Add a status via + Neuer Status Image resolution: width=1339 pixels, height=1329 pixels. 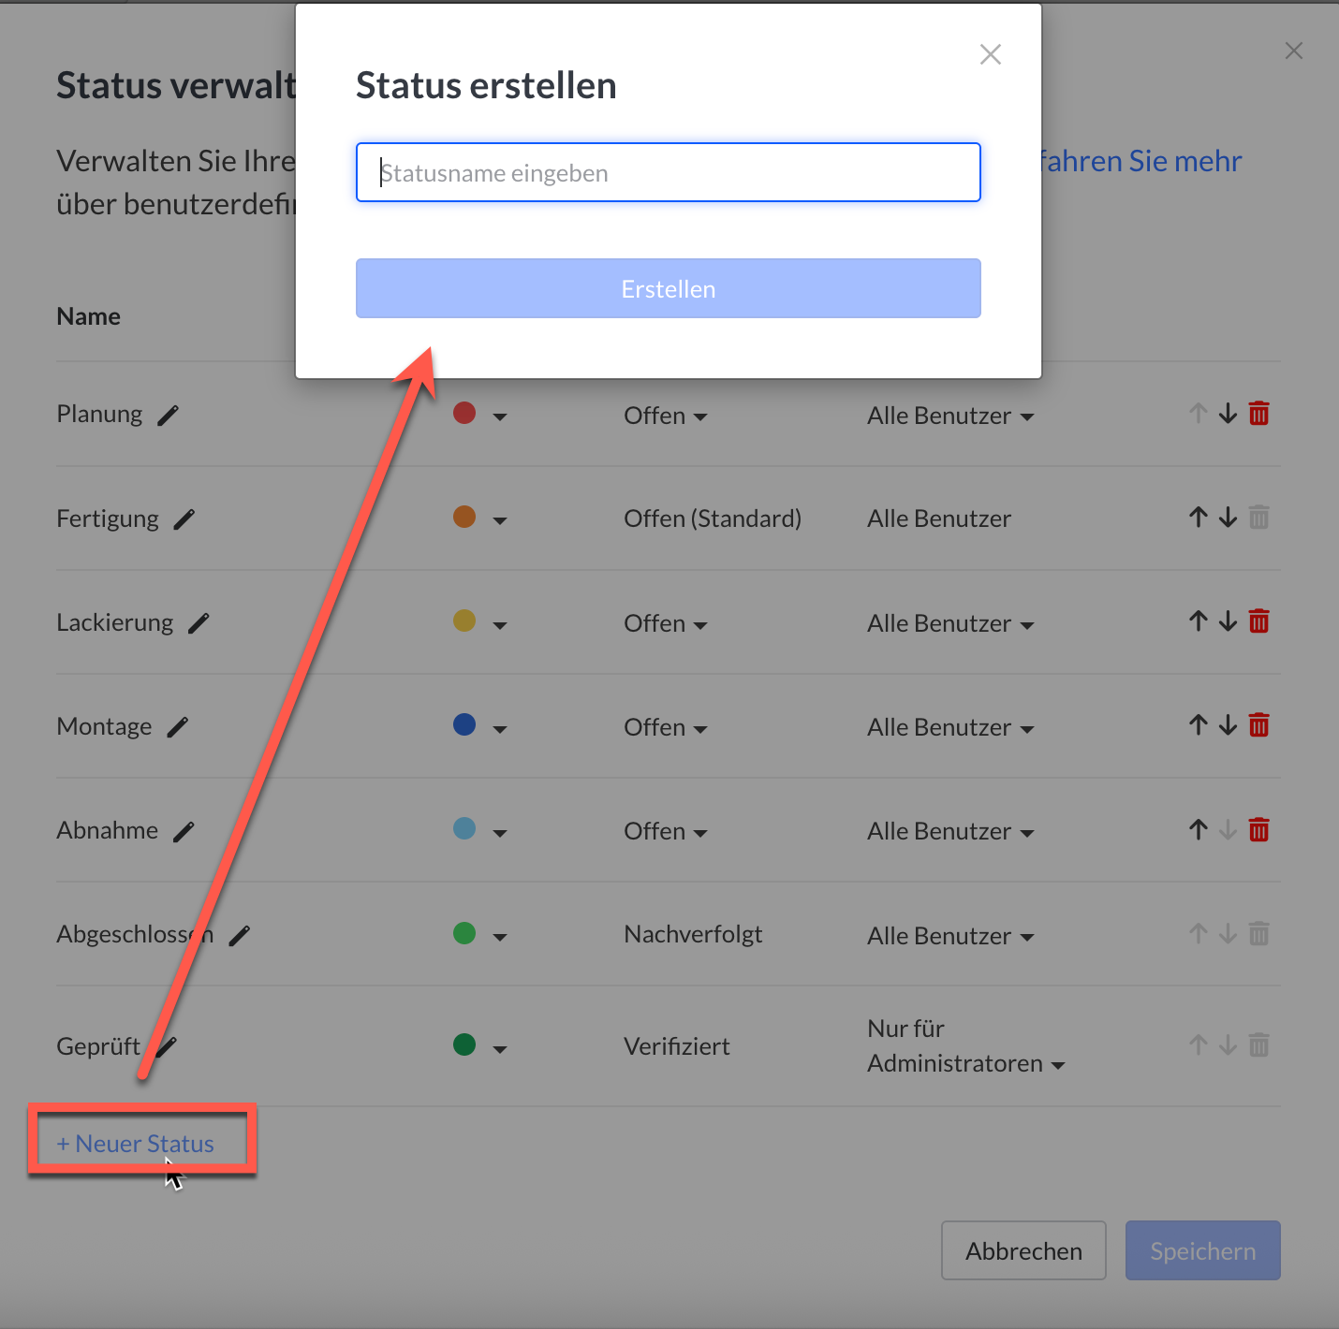point(136,1144)
